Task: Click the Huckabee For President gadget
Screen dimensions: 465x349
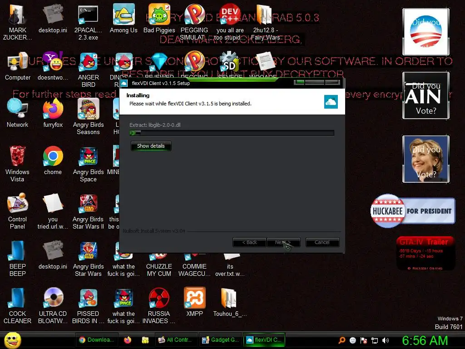Action: pos(412,211)
